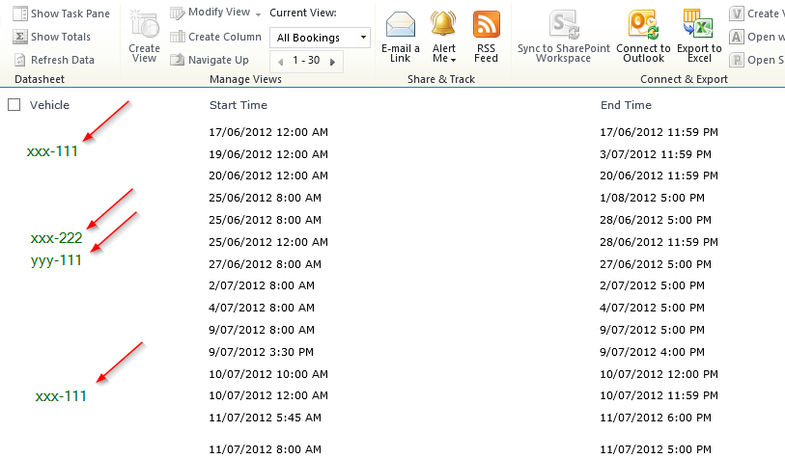Viewport: 785px width, 459px height.
Task: Click the Show Task Pane icon
Action: click(20, 13)
